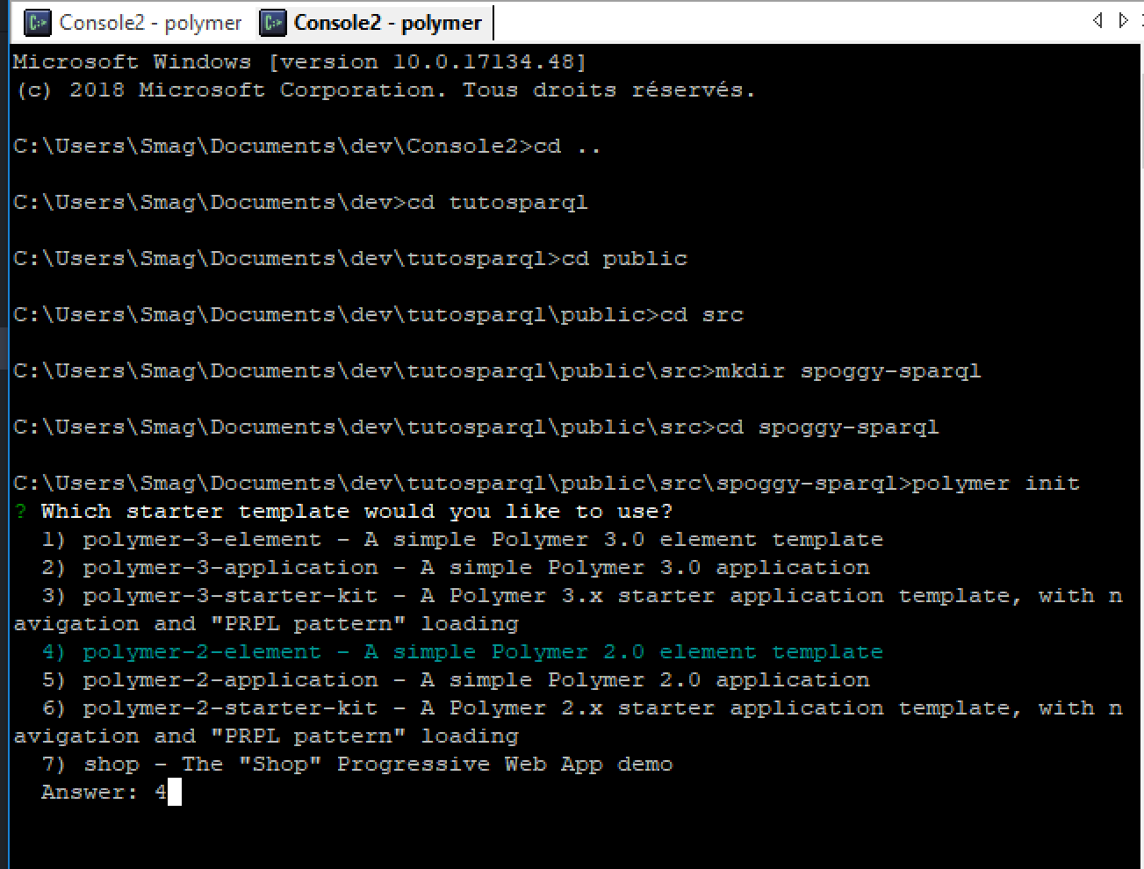1144x869 pixels.
Task: Click option '7) shop' demo line
Action: pyautogui.click(x=356, y=765)
